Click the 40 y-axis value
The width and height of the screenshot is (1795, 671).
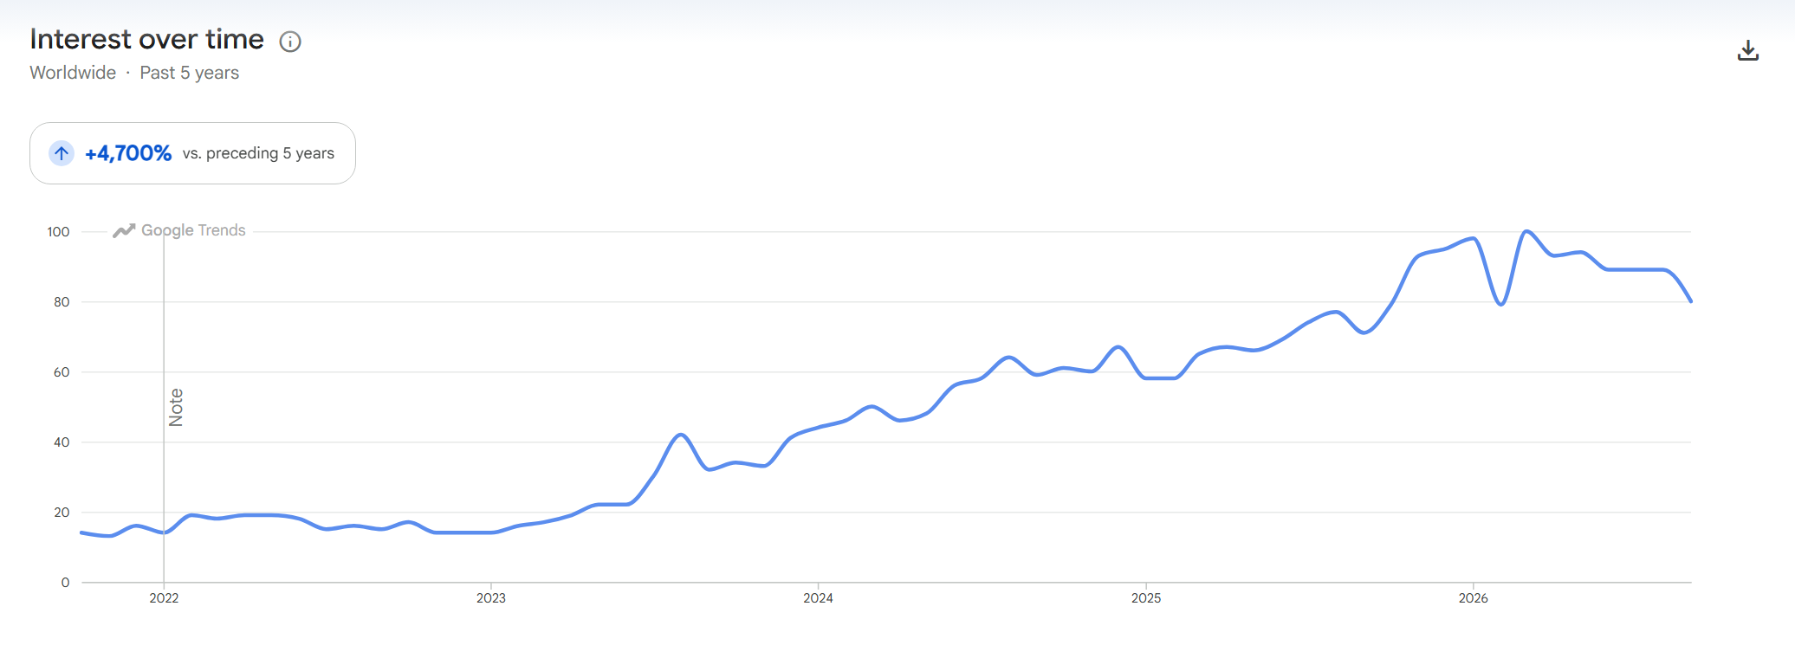point(62,442)
